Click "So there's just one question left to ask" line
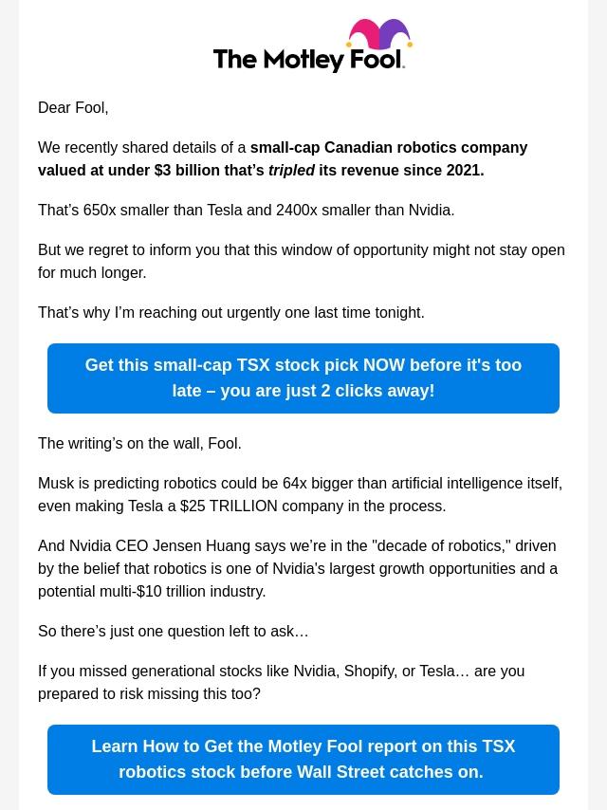The image size is (607, 810). [173, 632]
